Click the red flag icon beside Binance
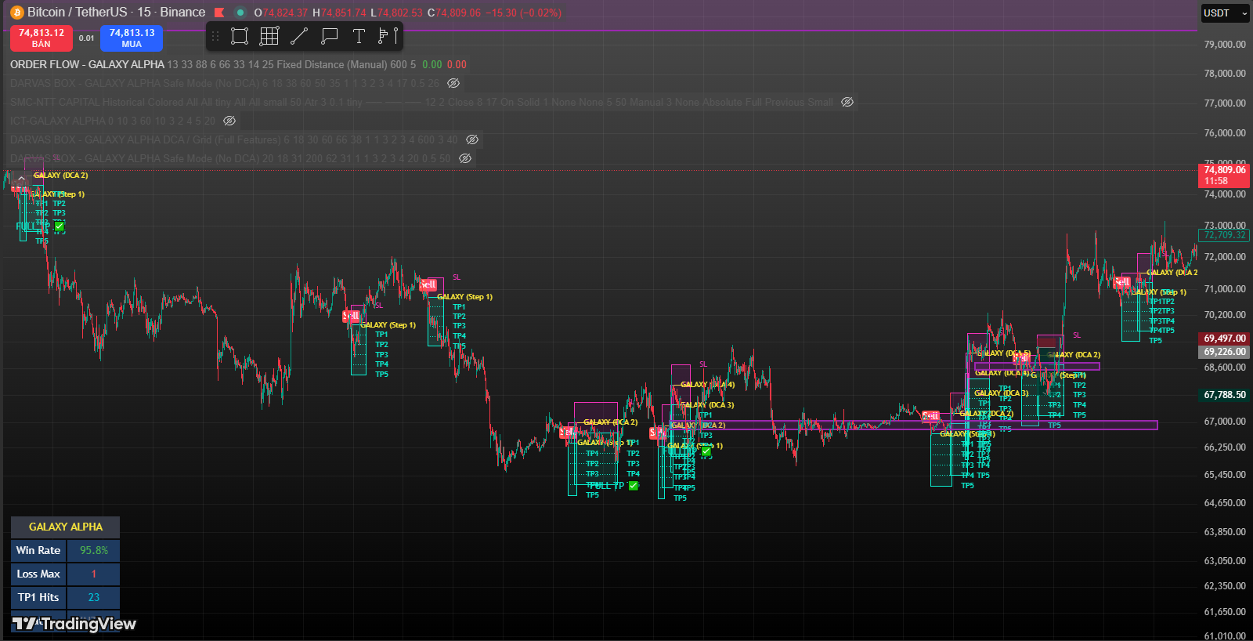The image size is (1253, 641). click(219, 13)
